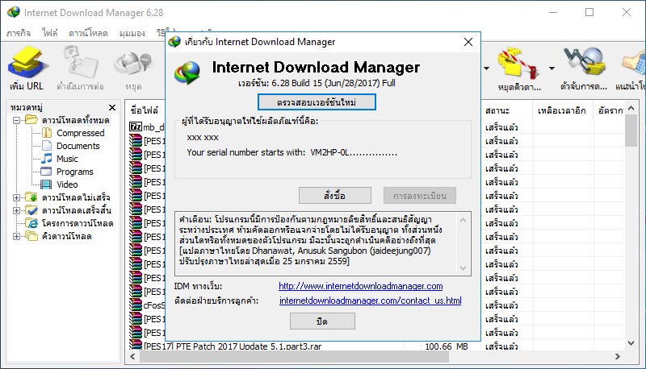
Task: Click horizontal scrollbar left arrow
Action: 132,356
